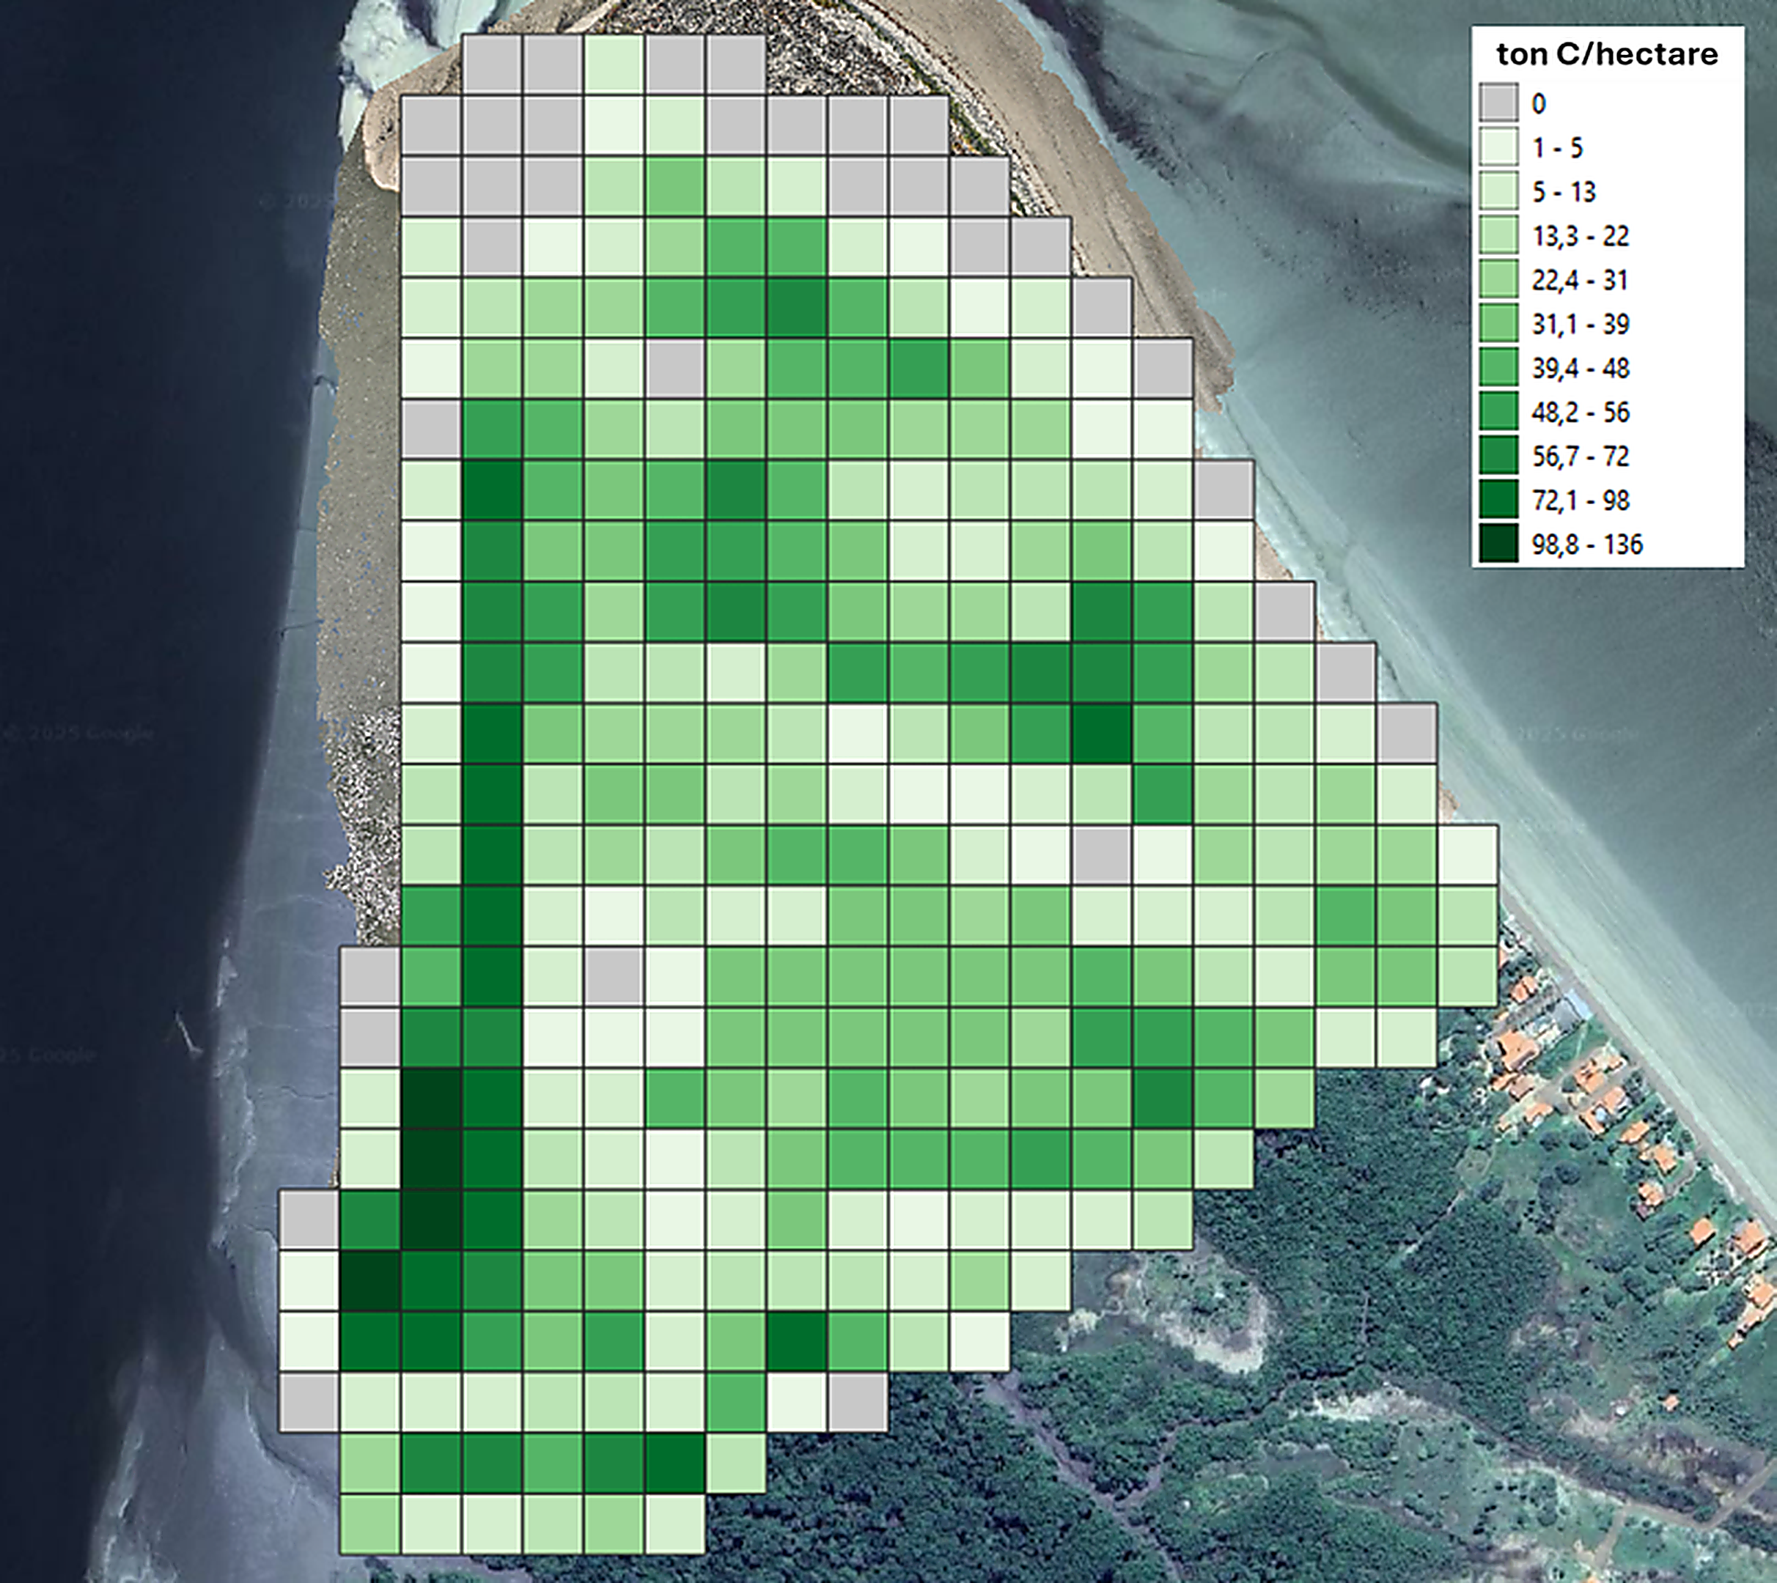Image resolution: width=1777 pixels, height=1583 pixels.
Task: Click the darkest 98,8 - 136 swatch
Action: coord(1498,545)
